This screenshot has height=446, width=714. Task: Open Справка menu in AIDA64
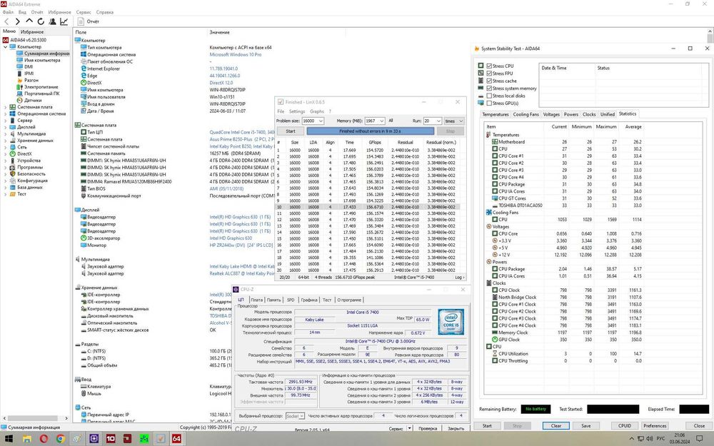point(105,12)
